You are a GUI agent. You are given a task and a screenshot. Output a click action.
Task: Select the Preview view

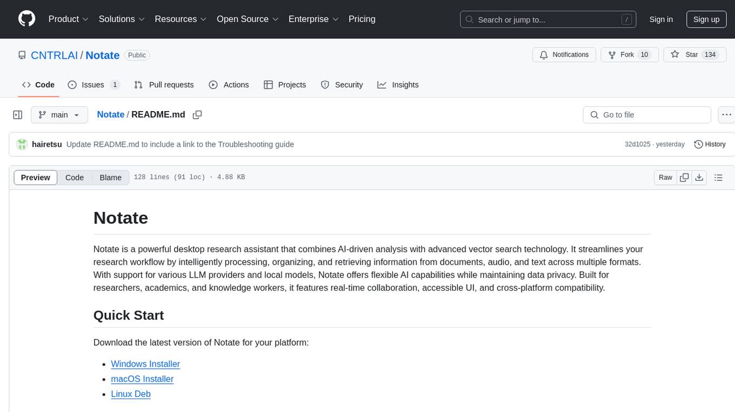coord(36,177)
